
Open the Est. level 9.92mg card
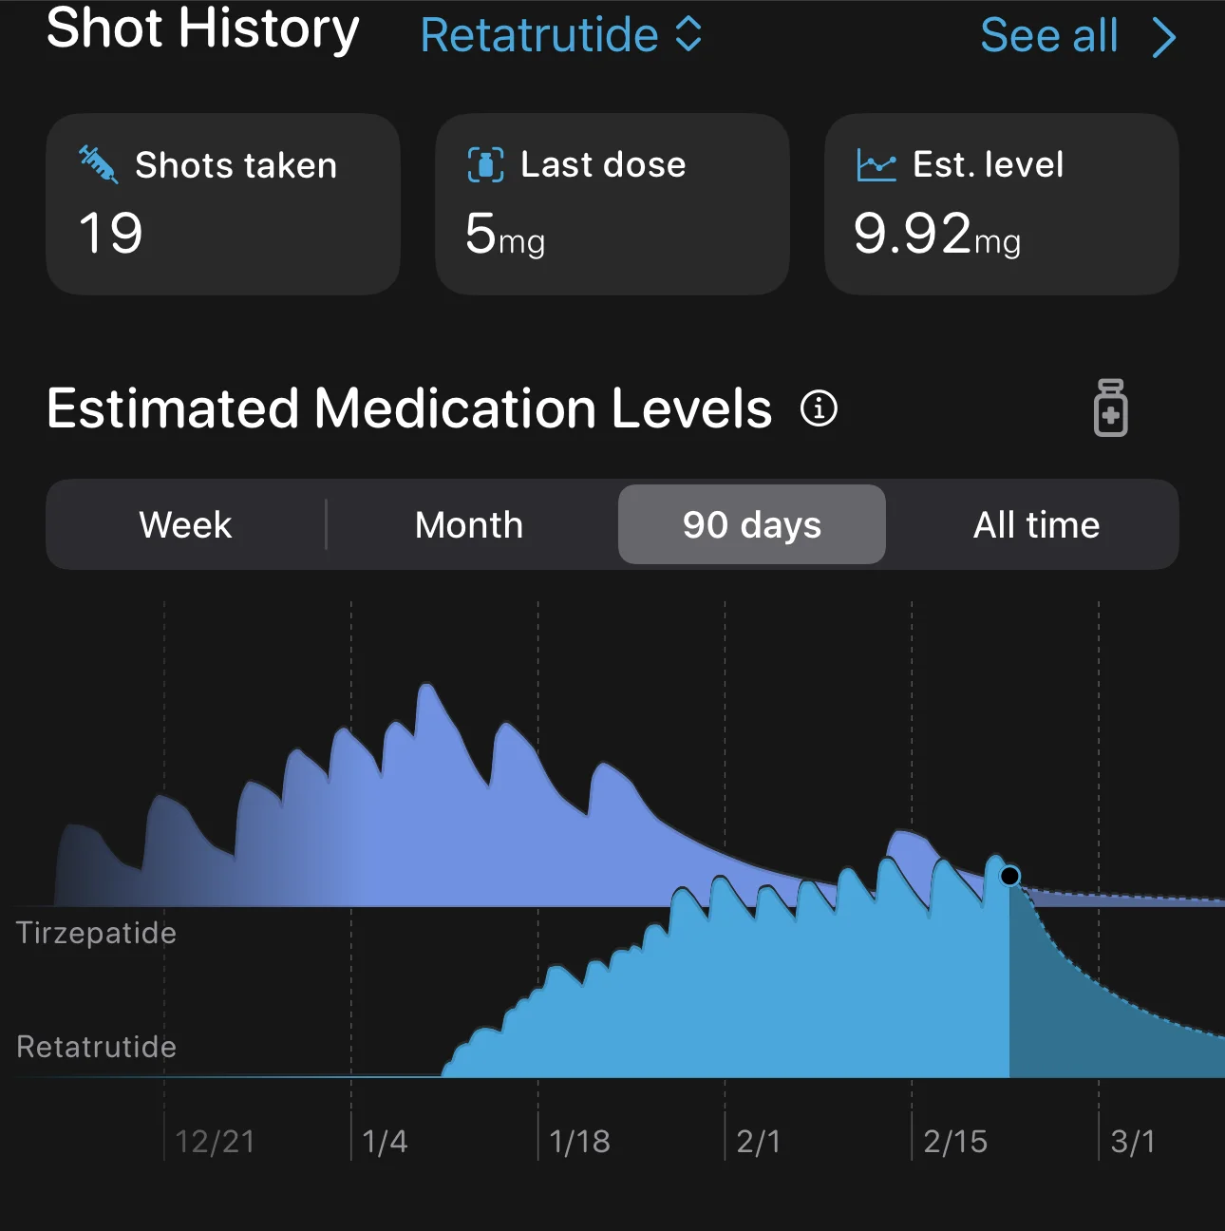point(1002,204)
